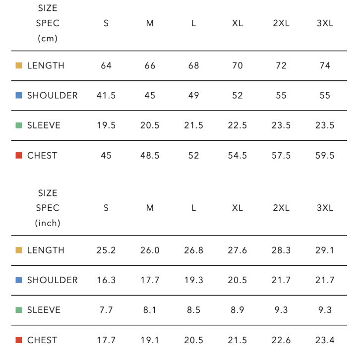Click the green SLEEVE swatch in cm table
The image size is (362, 362).
tap(19, 125)
